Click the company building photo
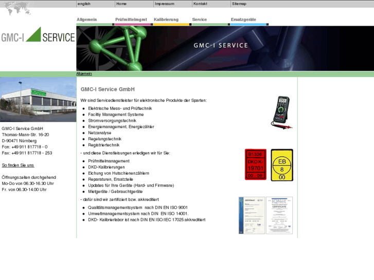The image size is (374, 280). 38,99
